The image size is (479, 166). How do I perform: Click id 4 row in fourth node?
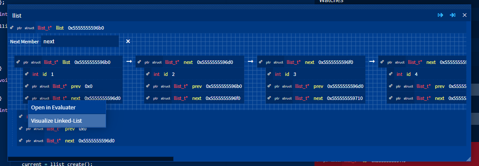427,74
